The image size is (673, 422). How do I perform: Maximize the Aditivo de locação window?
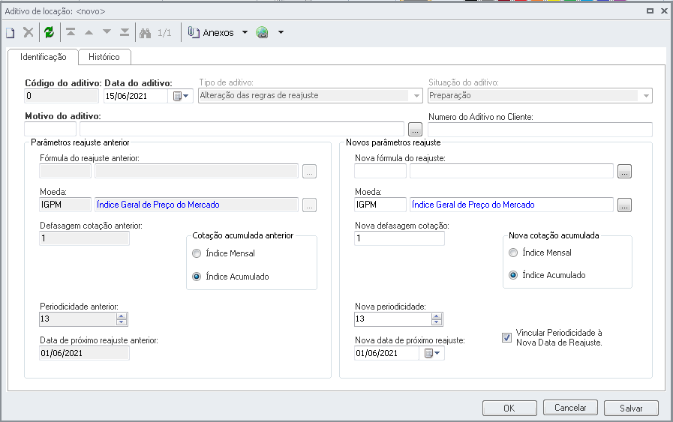[650, 11]
